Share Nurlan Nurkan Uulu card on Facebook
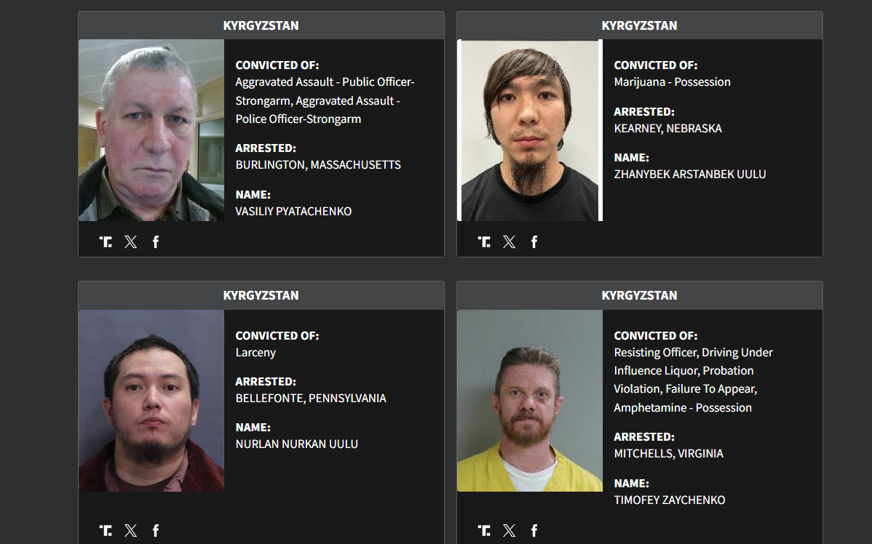This screenshot has width=872, height=544. (x=156, y=531)
